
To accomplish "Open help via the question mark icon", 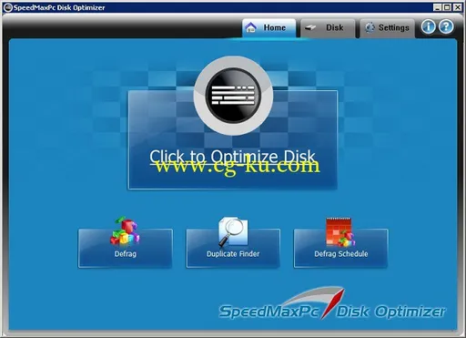I will click(x=446, y=26).
